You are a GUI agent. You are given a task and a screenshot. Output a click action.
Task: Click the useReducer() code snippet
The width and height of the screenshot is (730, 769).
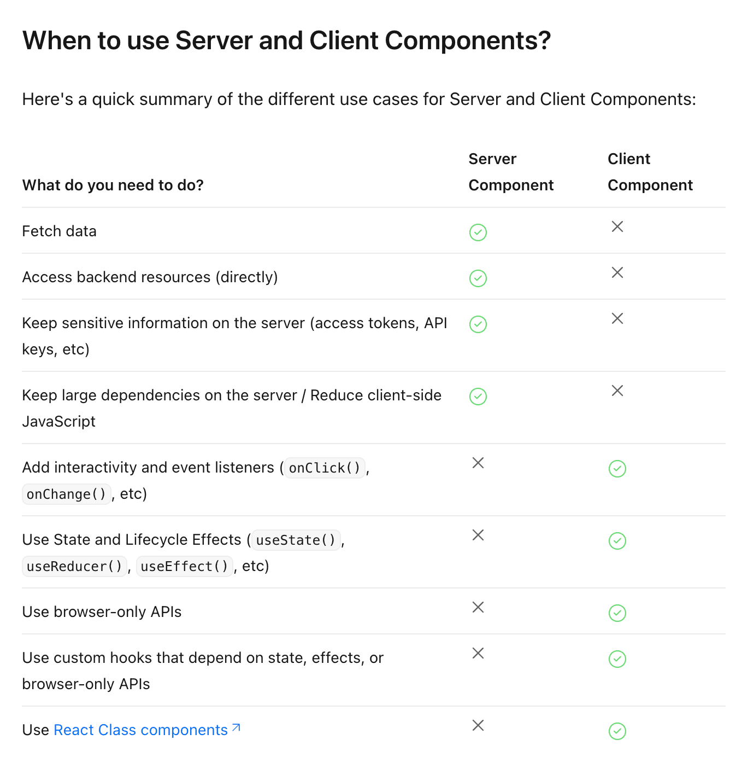click(x=74, y=567)
